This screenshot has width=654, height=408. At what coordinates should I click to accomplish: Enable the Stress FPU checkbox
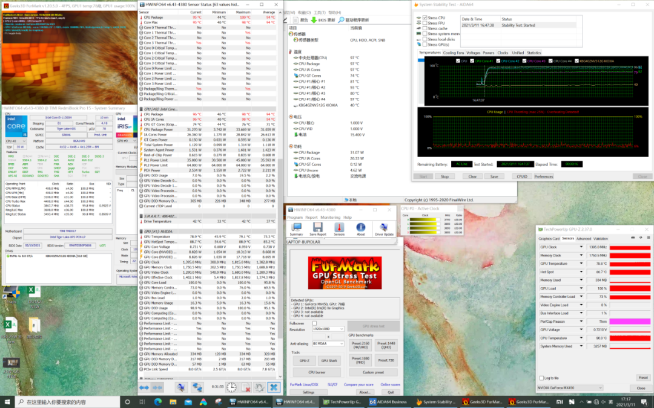tap(424, 23)
